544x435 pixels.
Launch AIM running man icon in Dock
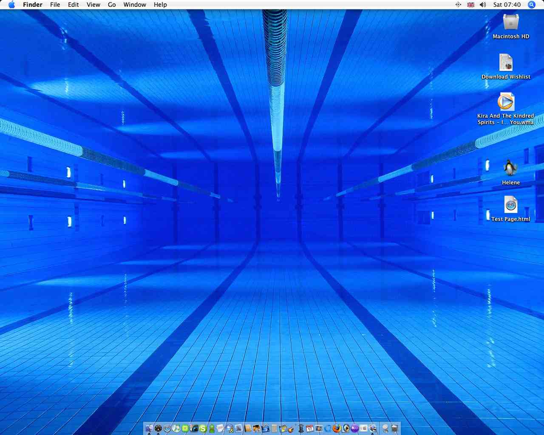point(230,428)
